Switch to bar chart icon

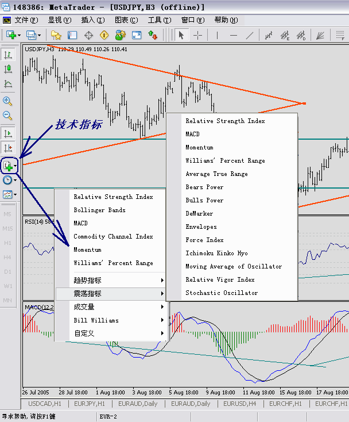click(x=8, y=55)
